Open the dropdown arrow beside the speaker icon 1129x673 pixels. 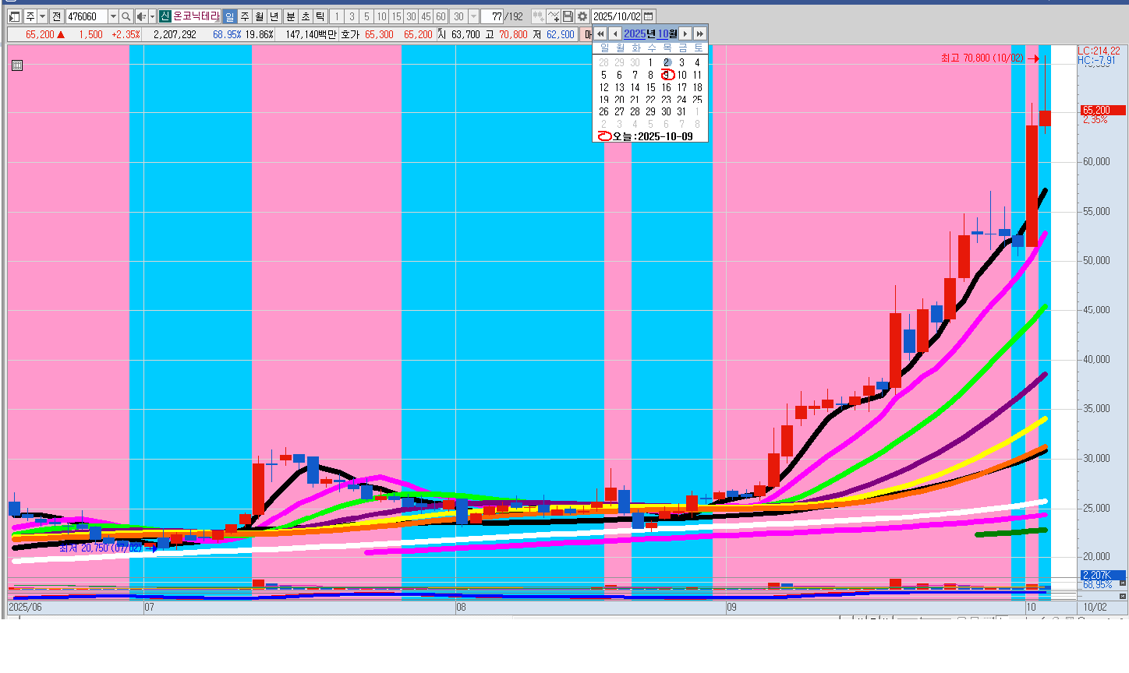(x=152, y=16)
